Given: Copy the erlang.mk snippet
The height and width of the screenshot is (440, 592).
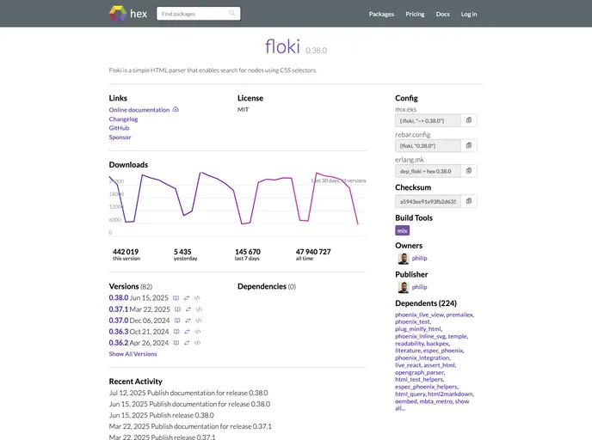Looking at the screenshot, I should pyautogui.click(x=469, y=171).
